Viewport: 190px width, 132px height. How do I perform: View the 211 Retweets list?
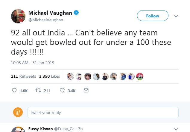coord(23,76)
